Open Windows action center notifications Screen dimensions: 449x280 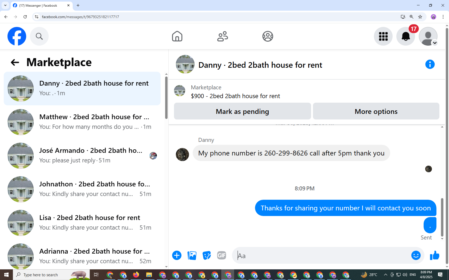click(440, 275)
